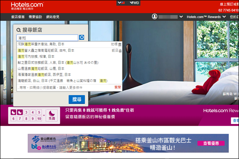Expand the account name dropdown arrow
Screen dimensions: 239x159
(181, 17)
